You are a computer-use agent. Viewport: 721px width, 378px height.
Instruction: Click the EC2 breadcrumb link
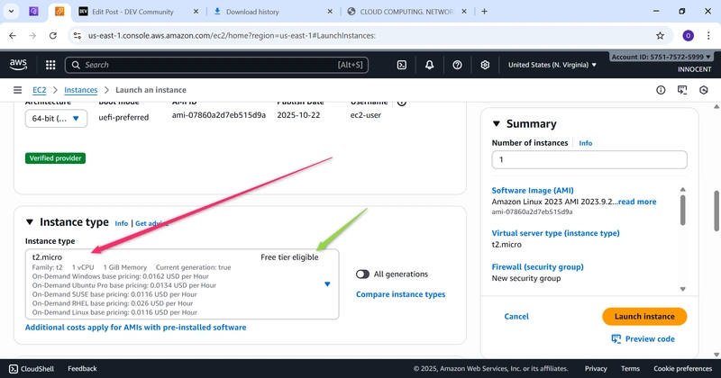coord(40,90)
